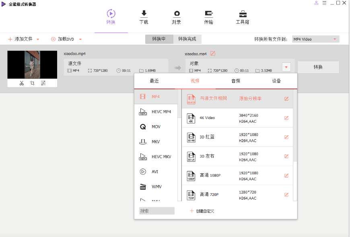Viewport: 350px width, 237px height.
Task: Open the 下载 download section
Action: point(144,17)
